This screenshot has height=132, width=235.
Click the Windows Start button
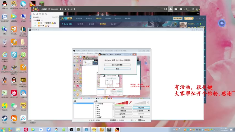pos(3,130)
